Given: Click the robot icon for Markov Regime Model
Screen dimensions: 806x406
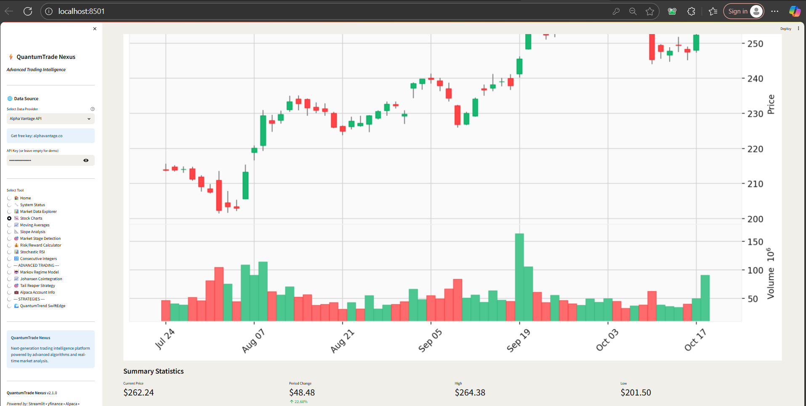Looking at the screenshot, I should (x=16, y=272).
